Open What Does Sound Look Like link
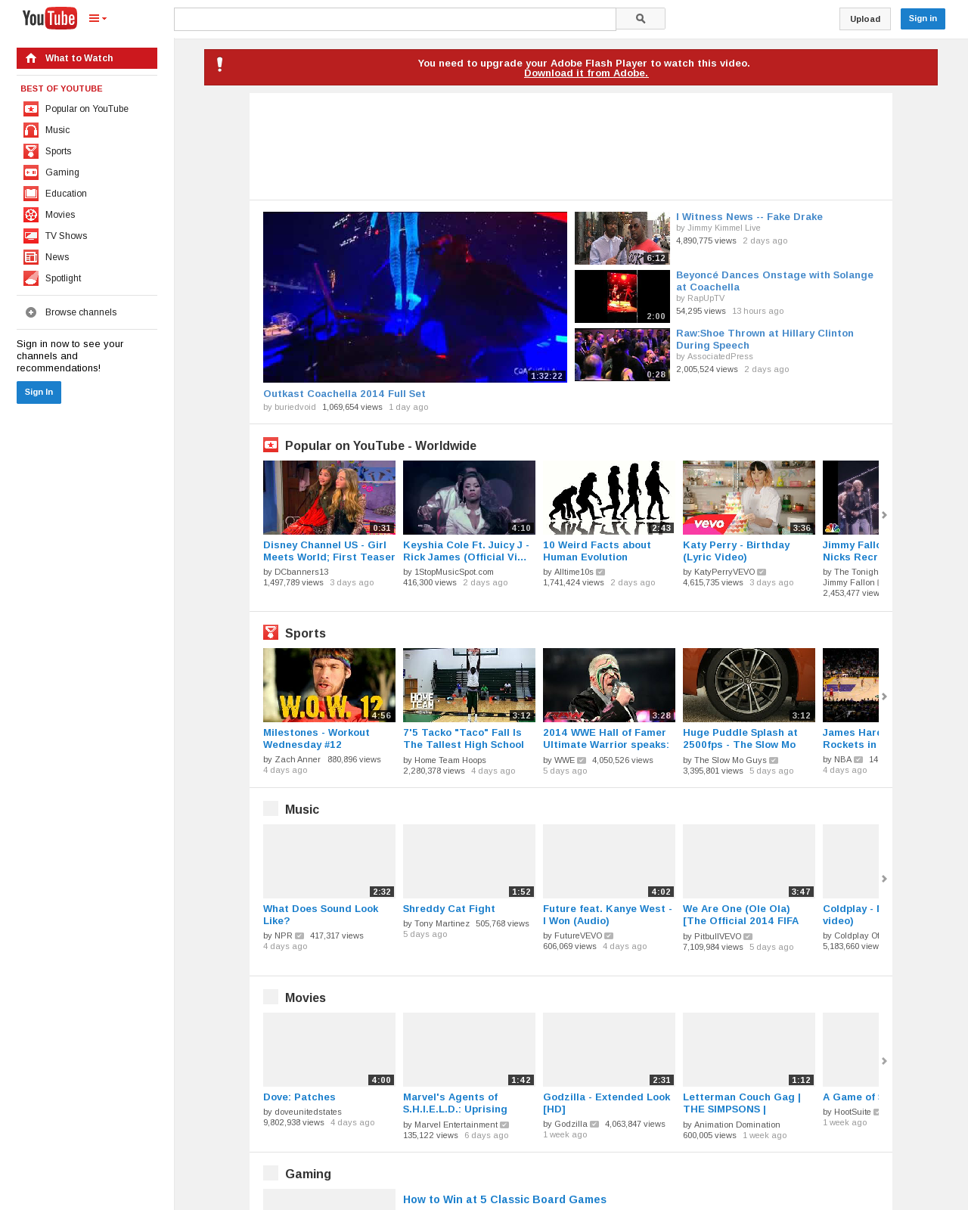The image size is (968, 1210). pos(321,915)
